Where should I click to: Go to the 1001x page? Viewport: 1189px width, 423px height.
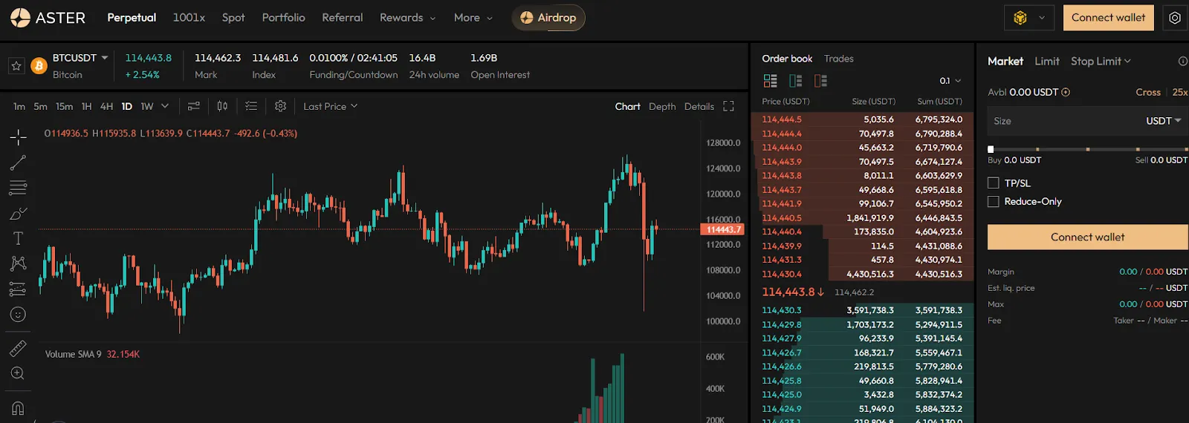point(189,18)
